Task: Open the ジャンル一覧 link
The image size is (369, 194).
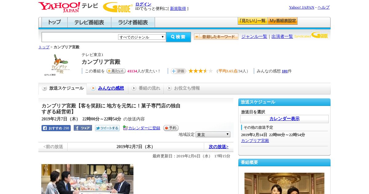Action: (254, 36)
